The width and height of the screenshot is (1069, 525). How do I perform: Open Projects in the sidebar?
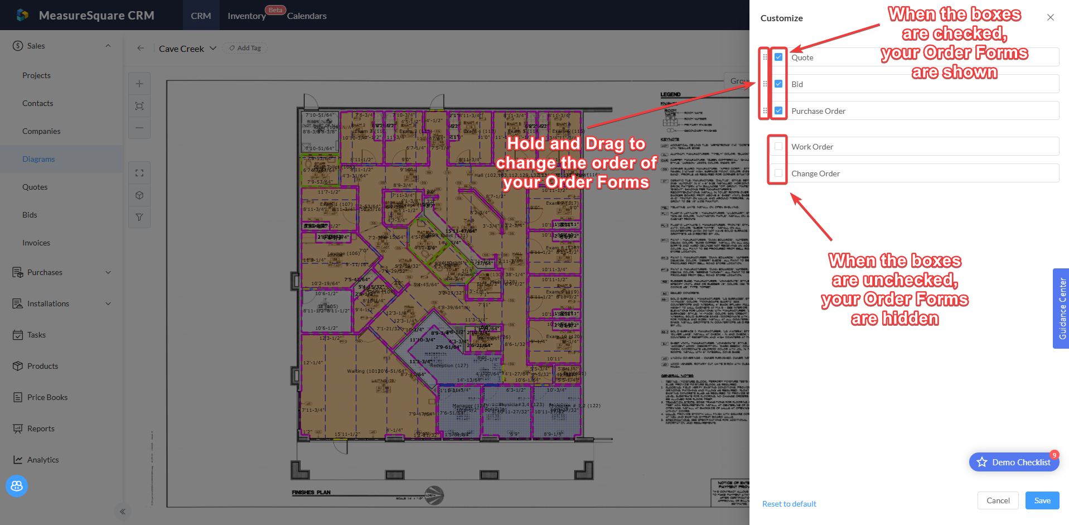(x=36, y=75)
